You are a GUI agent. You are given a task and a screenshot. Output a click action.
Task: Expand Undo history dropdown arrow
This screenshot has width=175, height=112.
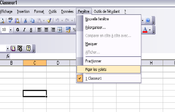click(62, 21)
